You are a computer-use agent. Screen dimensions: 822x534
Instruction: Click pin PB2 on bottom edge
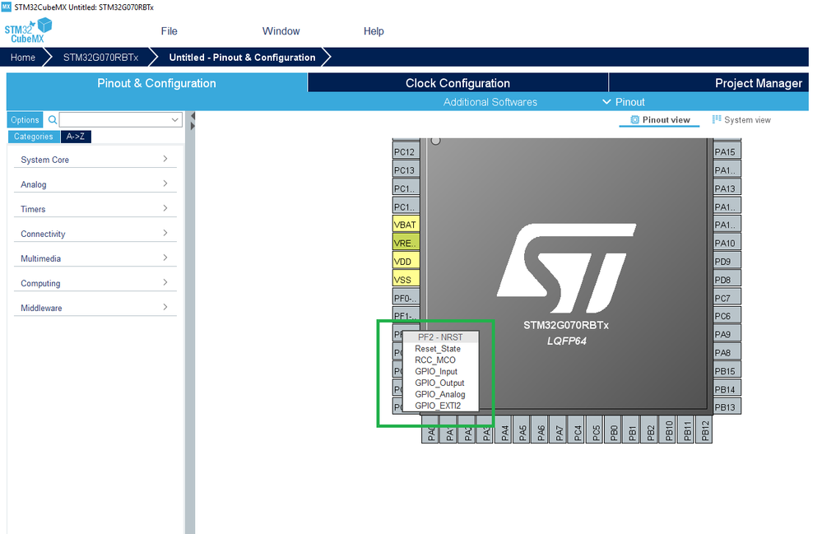pos(650,430)
